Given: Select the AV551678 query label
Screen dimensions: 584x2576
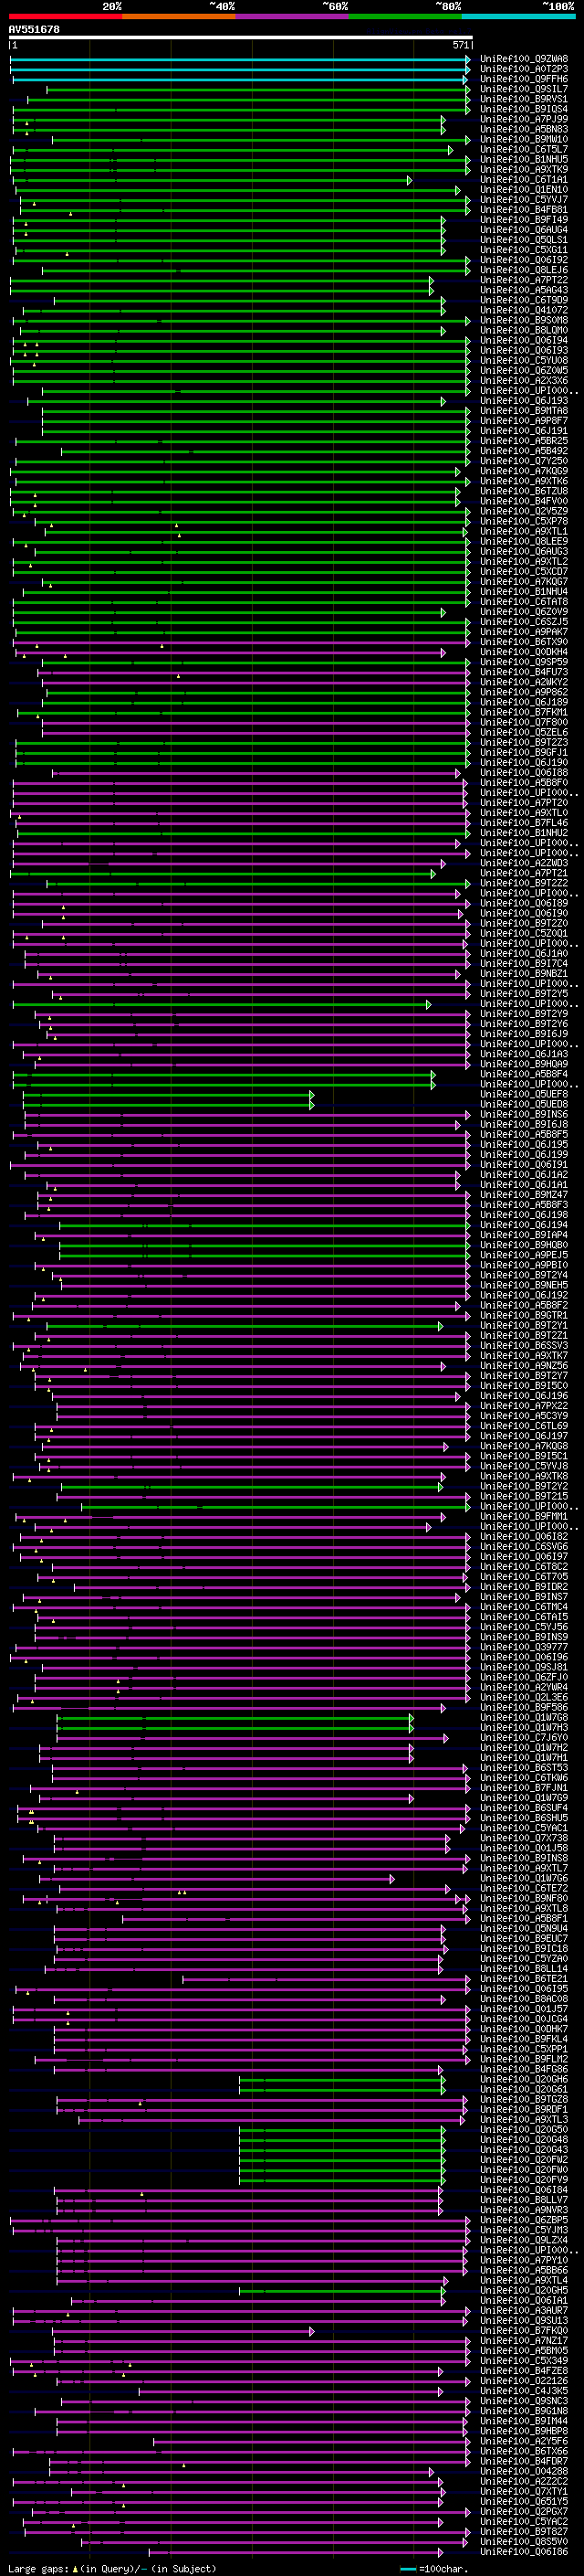Looking at the screenshot, I should (x=34, y=30).
